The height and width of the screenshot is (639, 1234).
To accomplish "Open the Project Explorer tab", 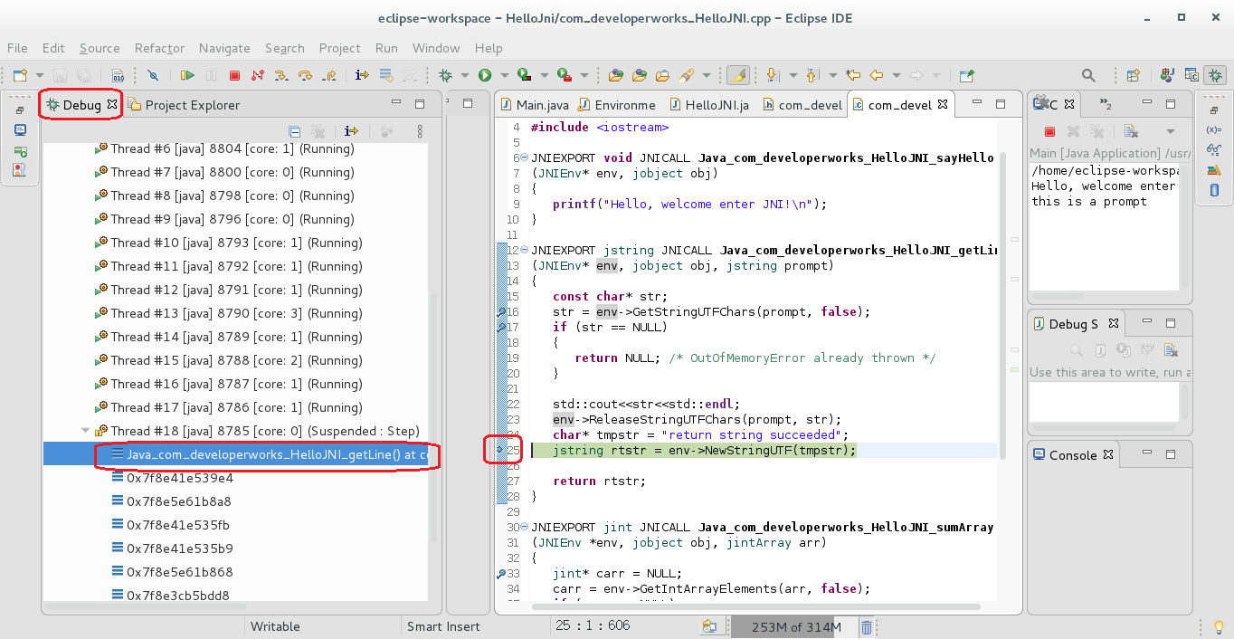I will (x=184, y=105).
